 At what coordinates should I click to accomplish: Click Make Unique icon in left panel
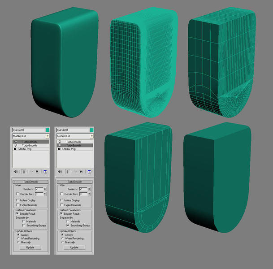[31, 172]
